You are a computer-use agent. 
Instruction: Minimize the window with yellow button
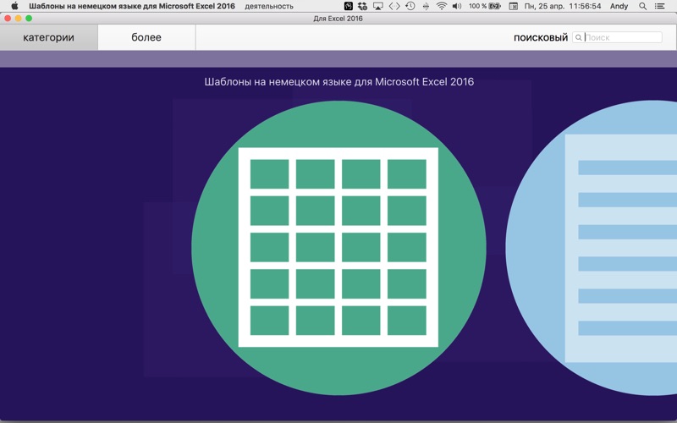(18, 18)
